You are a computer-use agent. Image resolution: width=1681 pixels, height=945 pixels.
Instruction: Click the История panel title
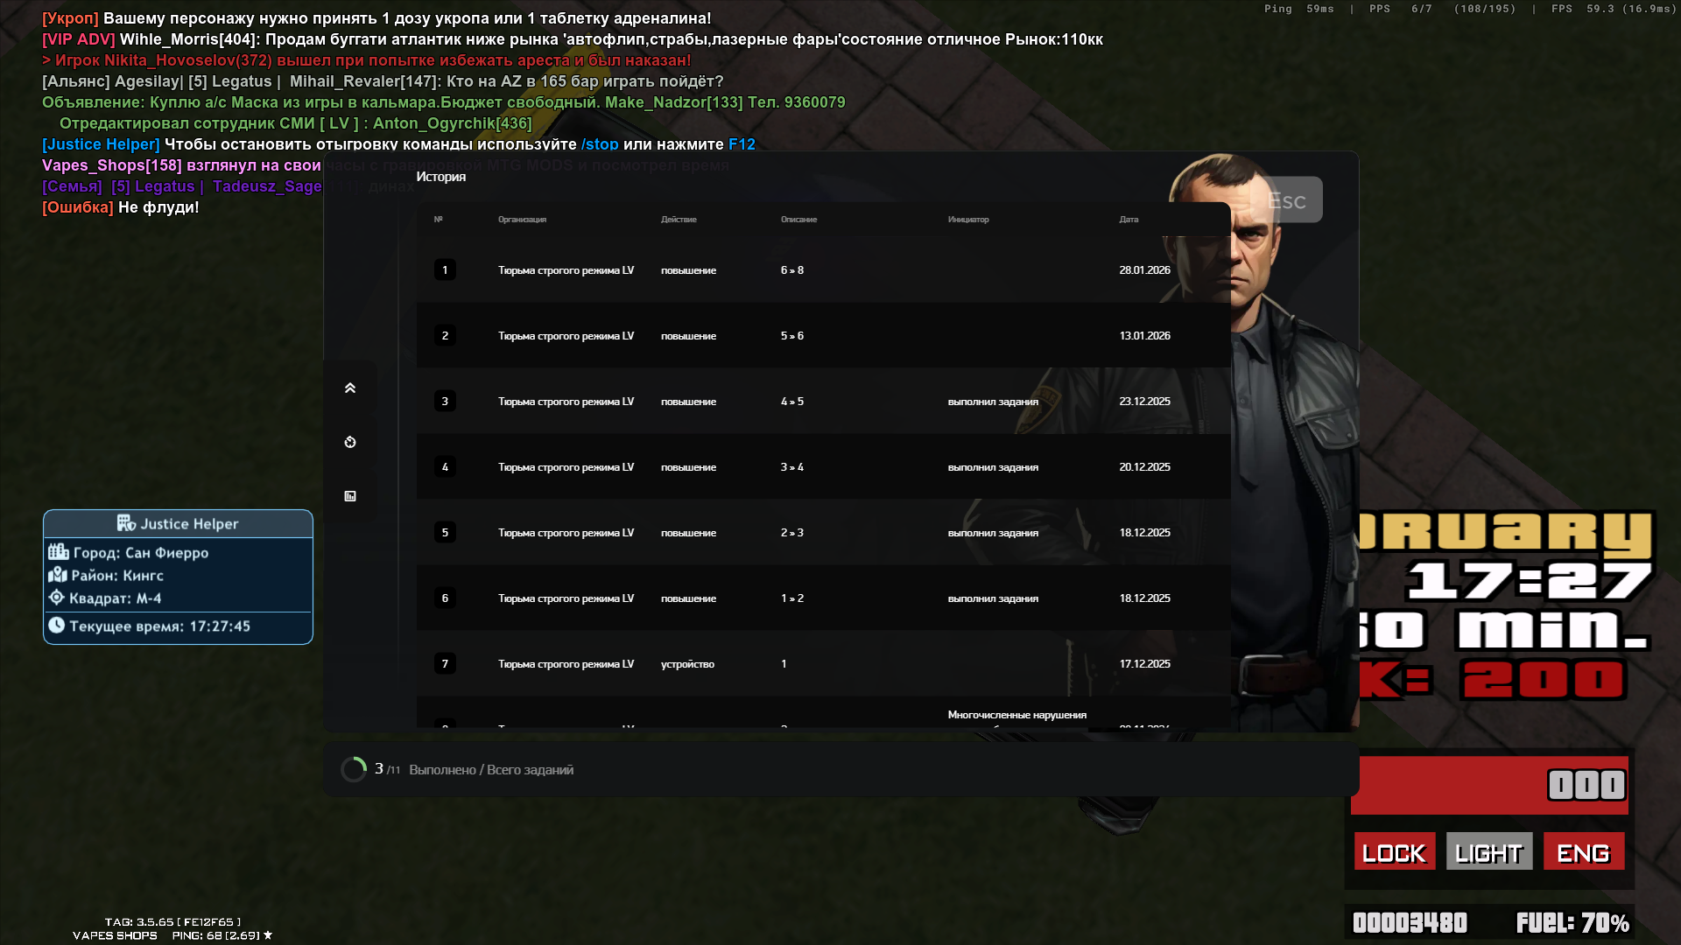point(440,177)
